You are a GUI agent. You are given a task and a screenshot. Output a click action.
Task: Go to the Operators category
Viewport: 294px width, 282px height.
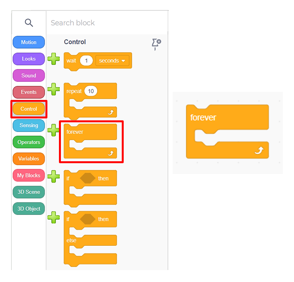tap(29, 142)
